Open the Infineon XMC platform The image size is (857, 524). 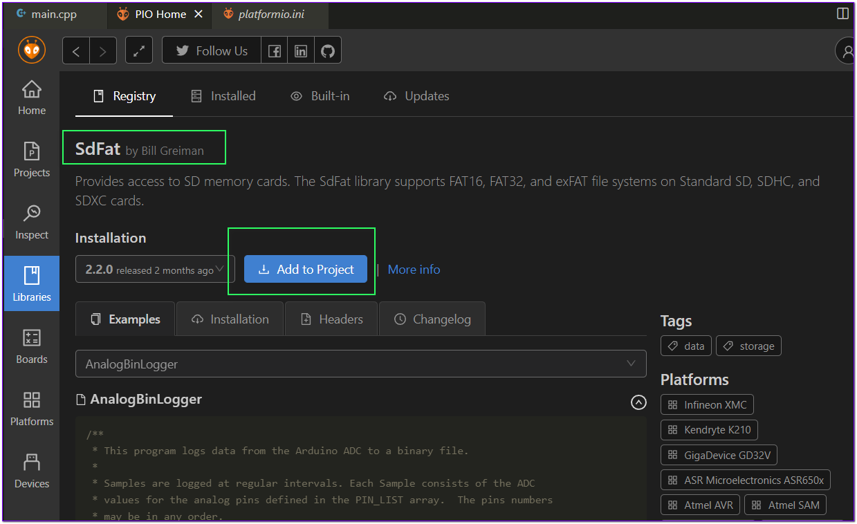[x=707, y=405]
